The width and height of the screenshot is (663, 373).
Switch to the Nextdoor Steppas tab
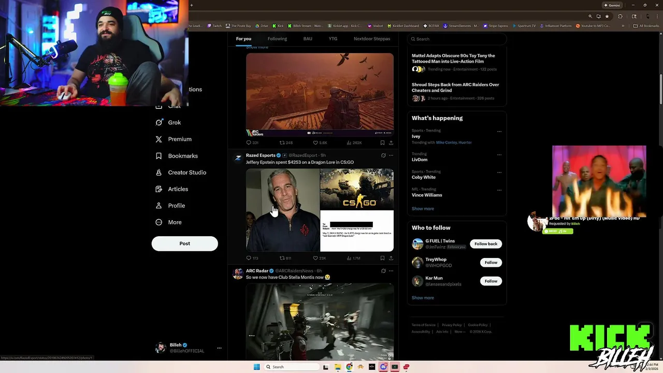372,39
